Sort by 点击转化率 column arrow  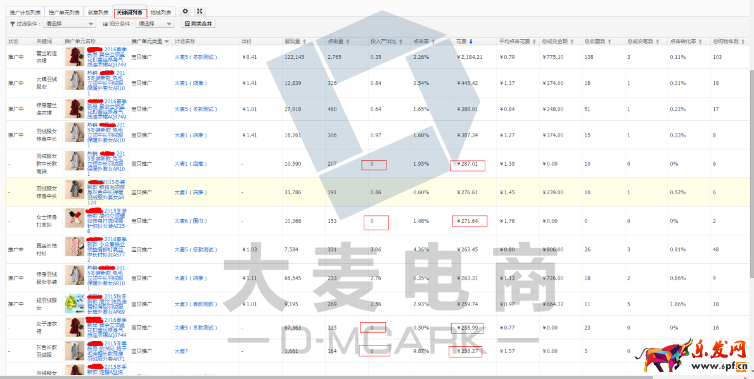[x=700, y=42]
